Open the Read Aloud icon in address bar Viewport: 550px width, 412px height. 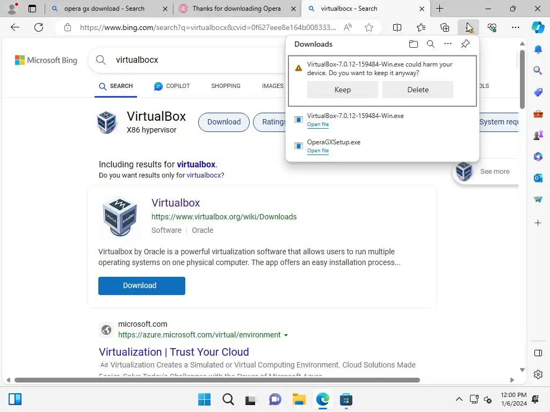click(x=348, y=27)
